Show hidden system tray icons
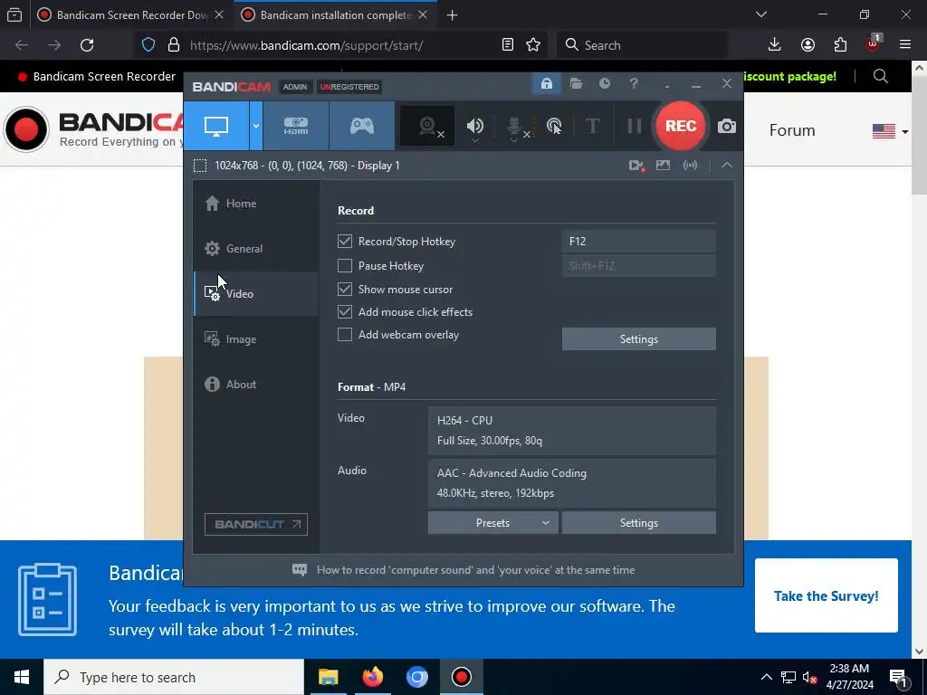This screenshot has width=927, height=695. tap(766, 677)
